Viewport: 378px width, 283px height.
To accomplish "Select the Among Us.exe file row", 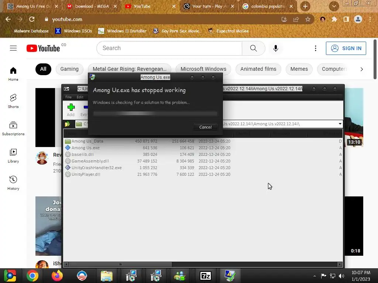I will pos(203,148).
